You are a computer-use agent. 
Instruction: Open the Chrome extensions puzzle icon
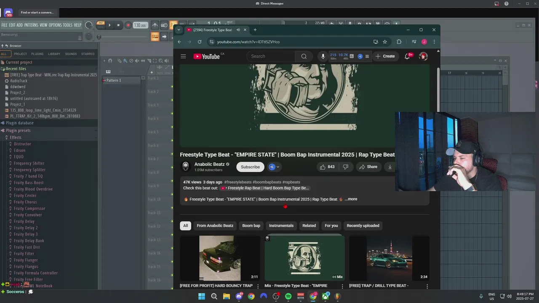[399, 42]
